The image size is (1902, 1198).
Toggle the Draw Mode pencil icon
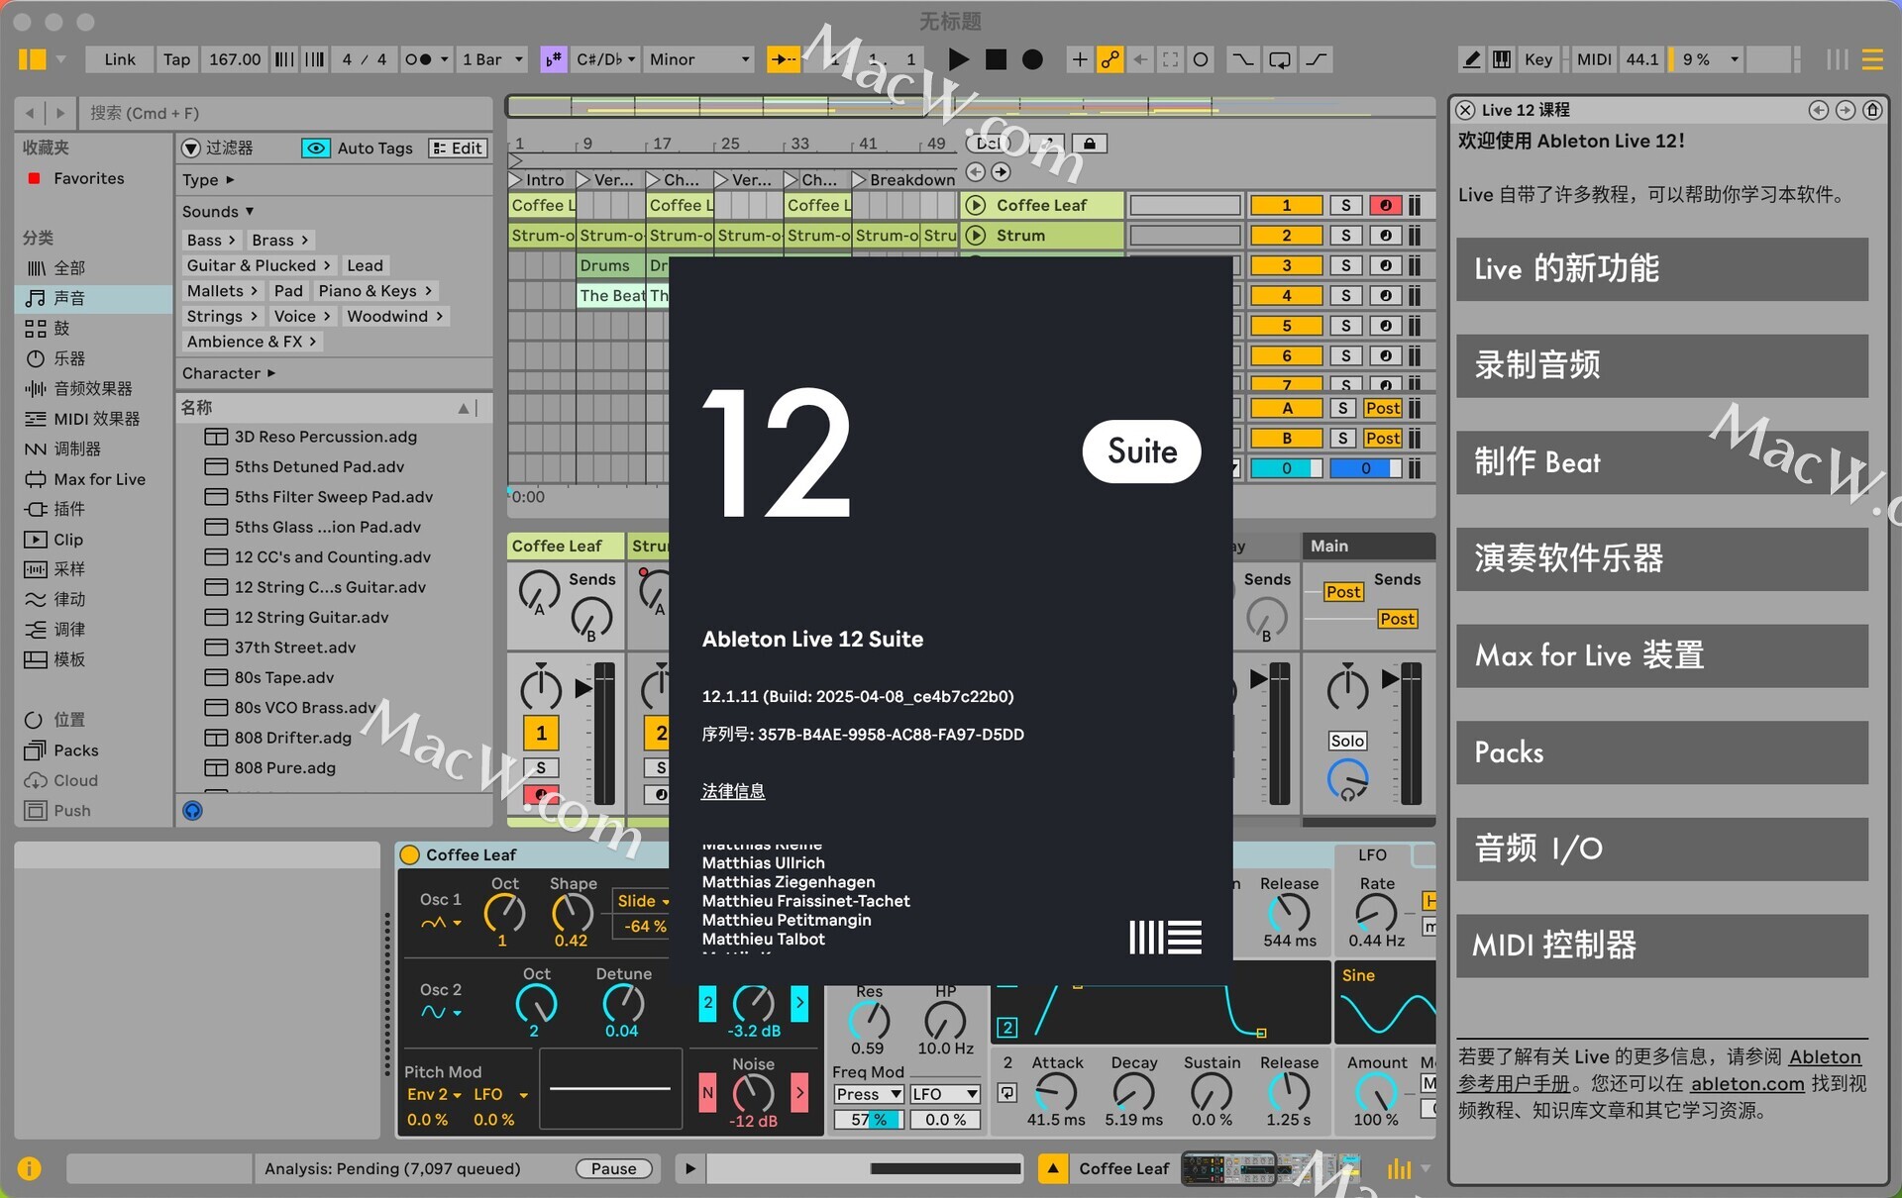1472,59
